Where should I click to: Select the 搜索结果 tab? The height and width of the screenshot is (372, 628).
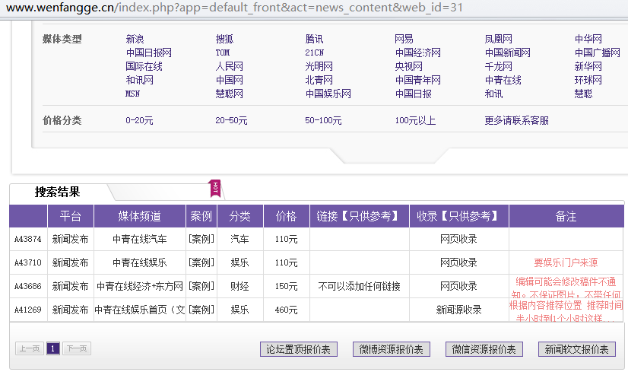[58, 192]
